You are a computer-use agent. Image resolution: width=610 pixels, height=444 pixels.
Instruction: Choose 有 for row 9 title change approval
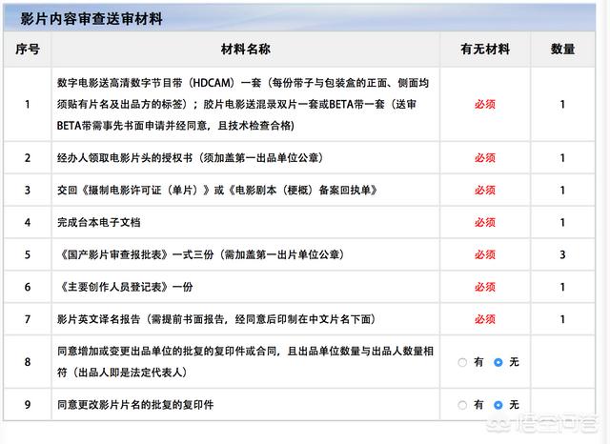coord(463,405)
